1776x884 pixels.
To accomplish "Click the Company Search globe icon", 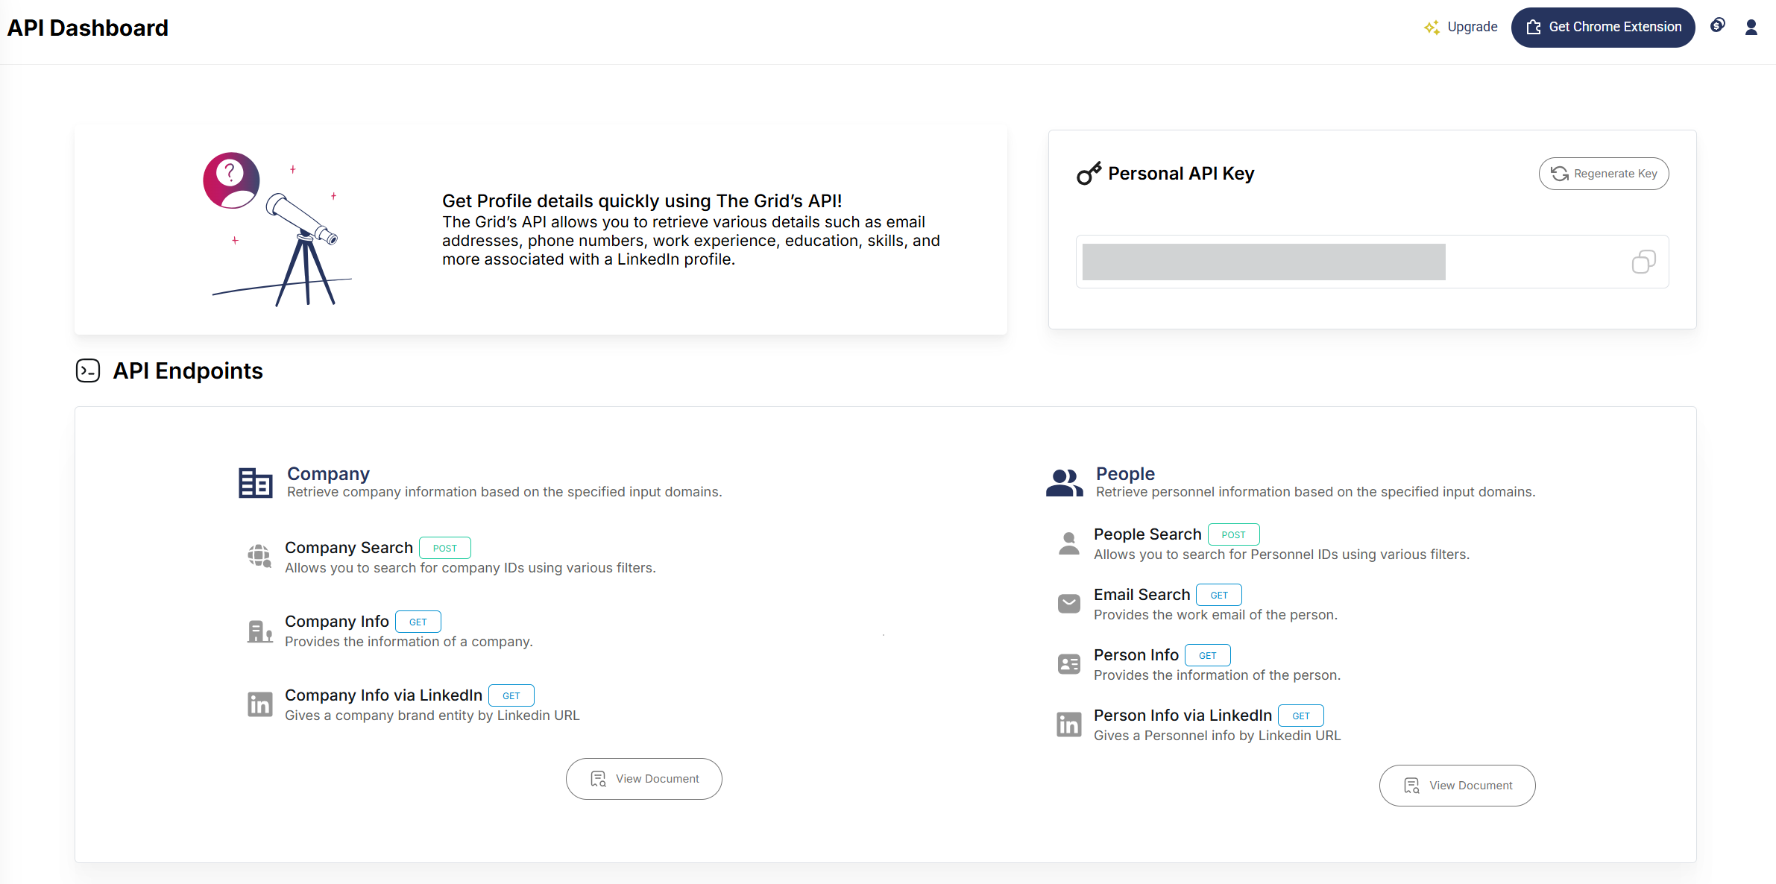I will 259,556.
